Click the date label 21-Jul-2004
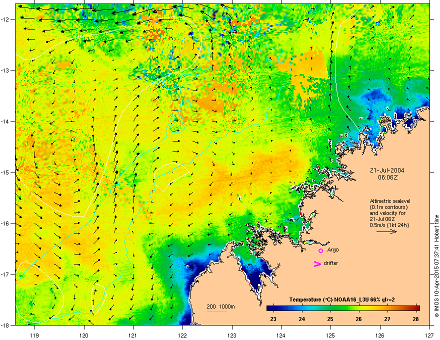The height and width of the screenshot is (340, 440). point(387,170)
